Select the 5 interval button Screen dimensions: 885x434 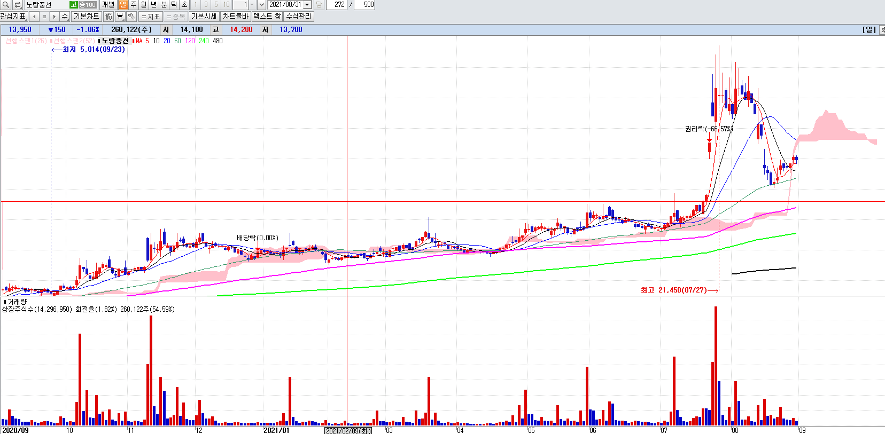(x=216, y=5)
